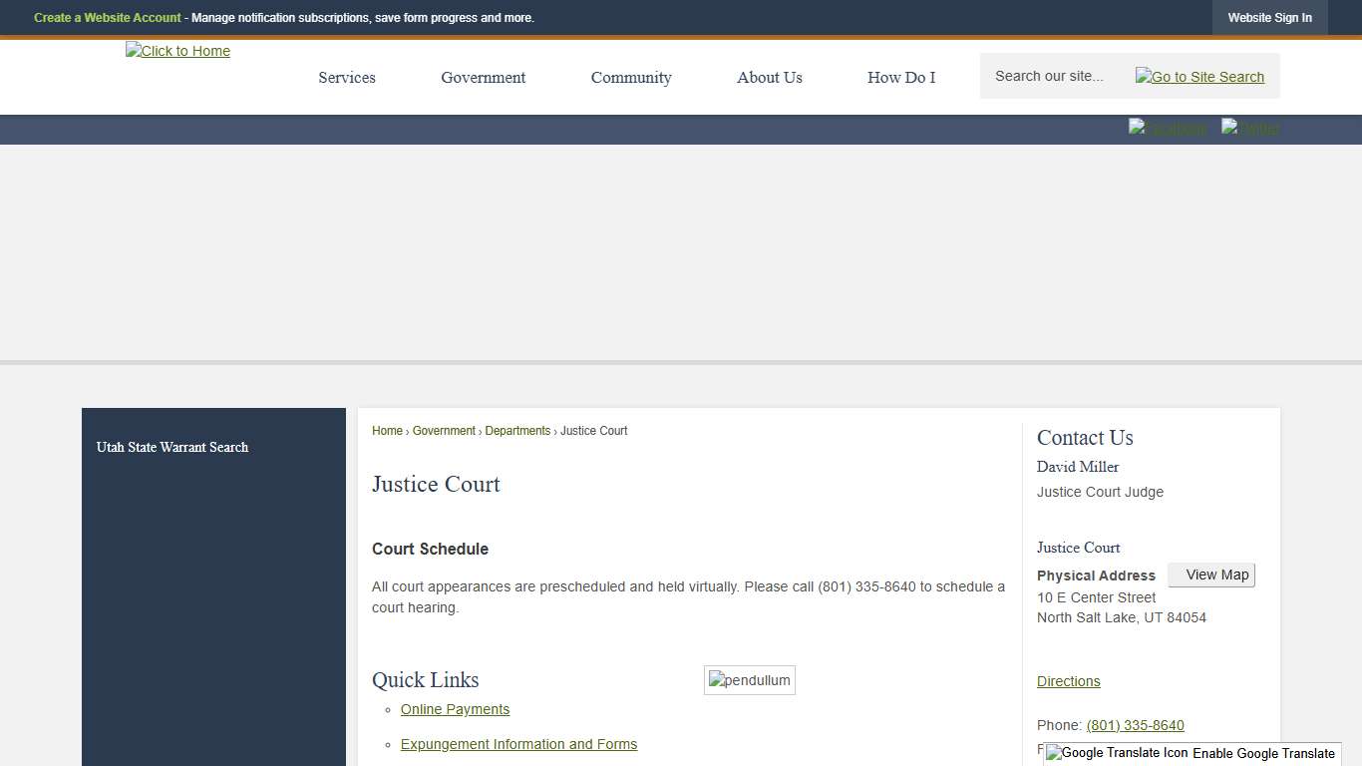
Task: Click the Twitter icon in the header
Action: point(1249,129)
